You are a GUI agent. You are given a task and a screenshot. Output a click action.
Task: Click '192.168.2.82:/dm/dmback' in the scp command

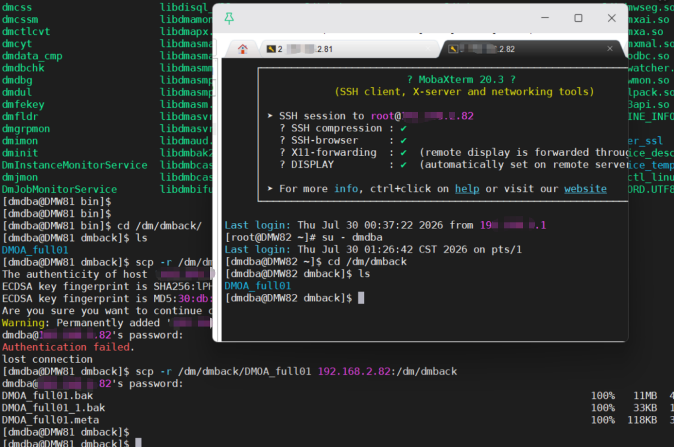pyautogui.click(x=387, y=371)
